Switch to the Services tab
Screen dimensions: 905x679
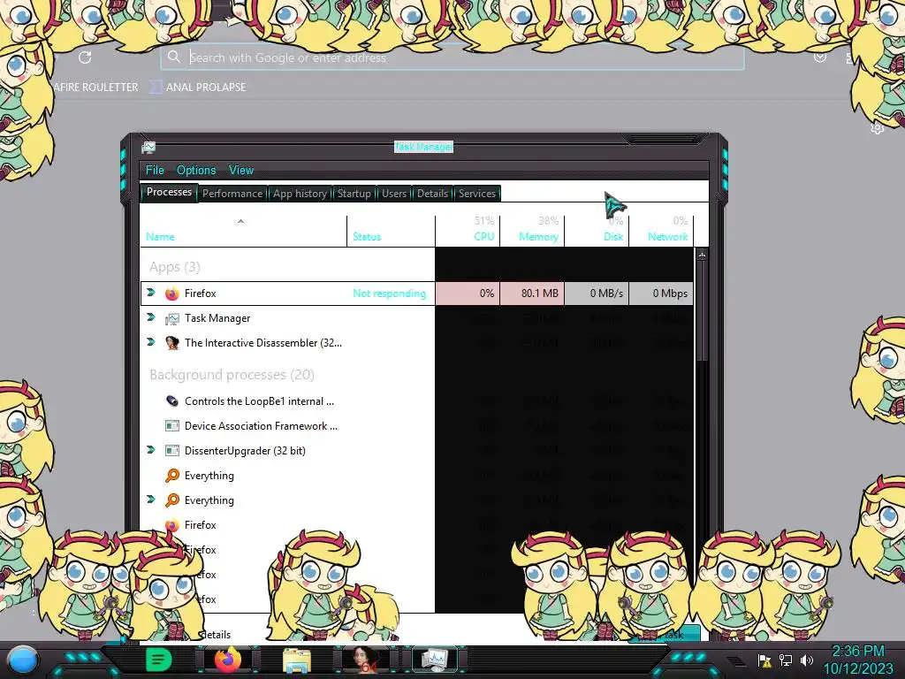coord(477,194)
